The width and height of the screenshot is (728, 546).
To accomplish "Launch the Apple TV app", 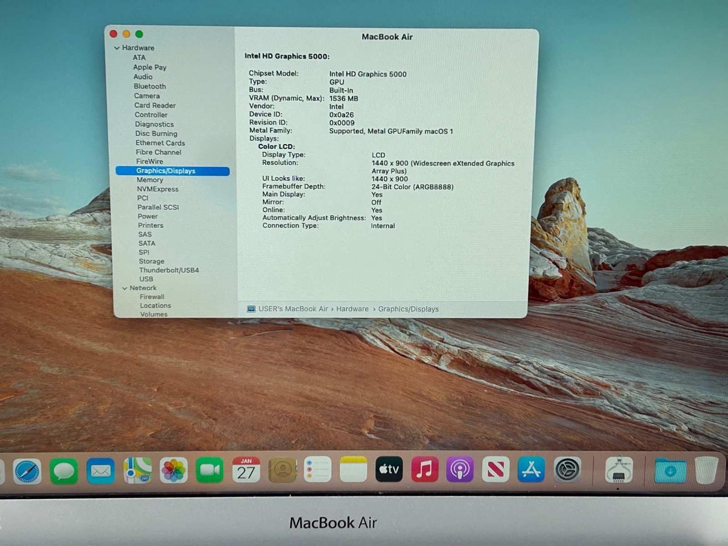I will pos(389,469).
